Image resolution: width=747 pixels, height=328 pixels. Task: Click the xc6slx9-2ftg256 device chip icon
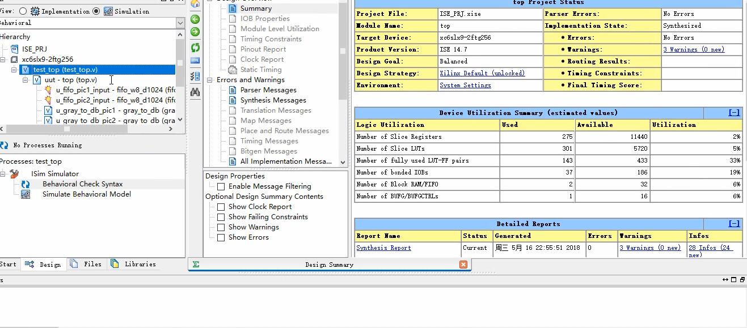coord(15,59)
